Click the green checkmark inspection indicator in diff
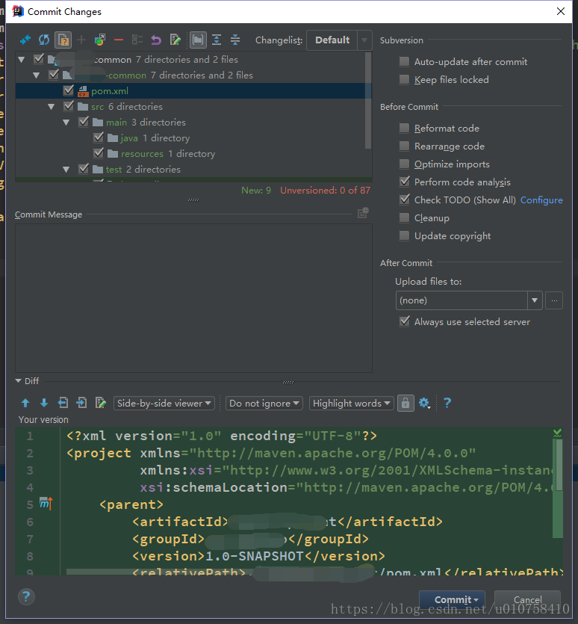The height and width of the screenshot is (624, 578). point(557,433)
